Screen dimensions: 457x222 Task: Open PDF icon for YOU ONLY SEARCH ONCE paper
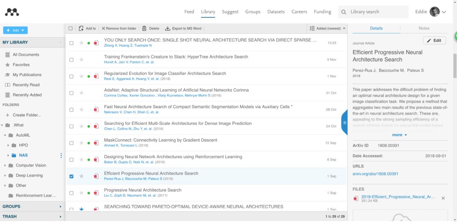click(x=96, y=43)
